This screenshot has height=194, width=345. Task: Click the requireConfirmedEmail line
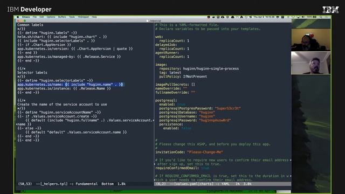(182, 168)
